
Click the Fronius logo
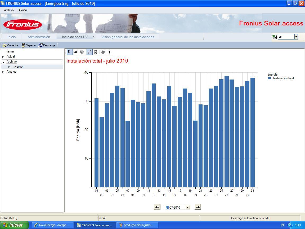click(23, 24)
